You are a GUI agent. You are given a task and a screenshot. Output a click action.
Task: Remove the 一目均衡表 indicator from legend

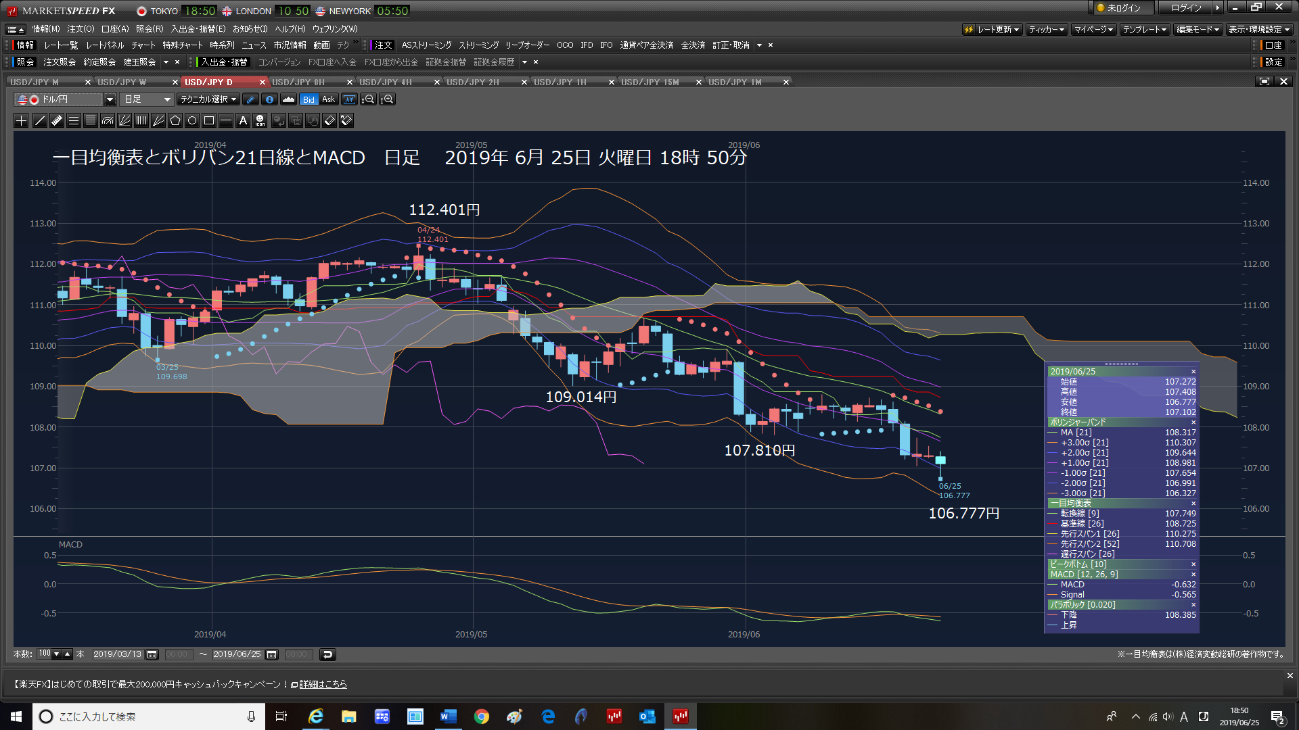1193,504
